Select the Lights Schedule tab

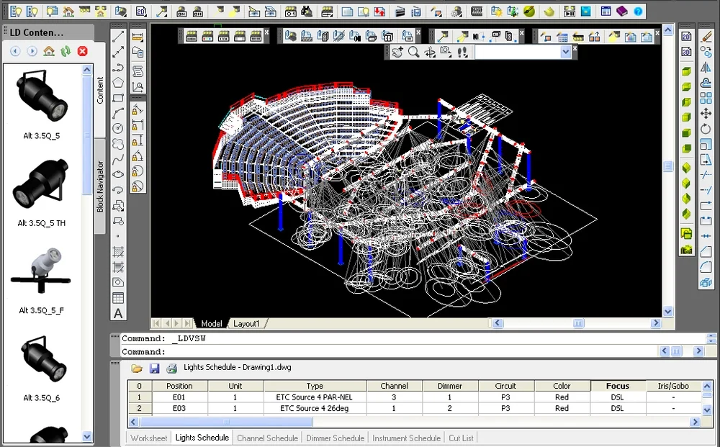202,438
